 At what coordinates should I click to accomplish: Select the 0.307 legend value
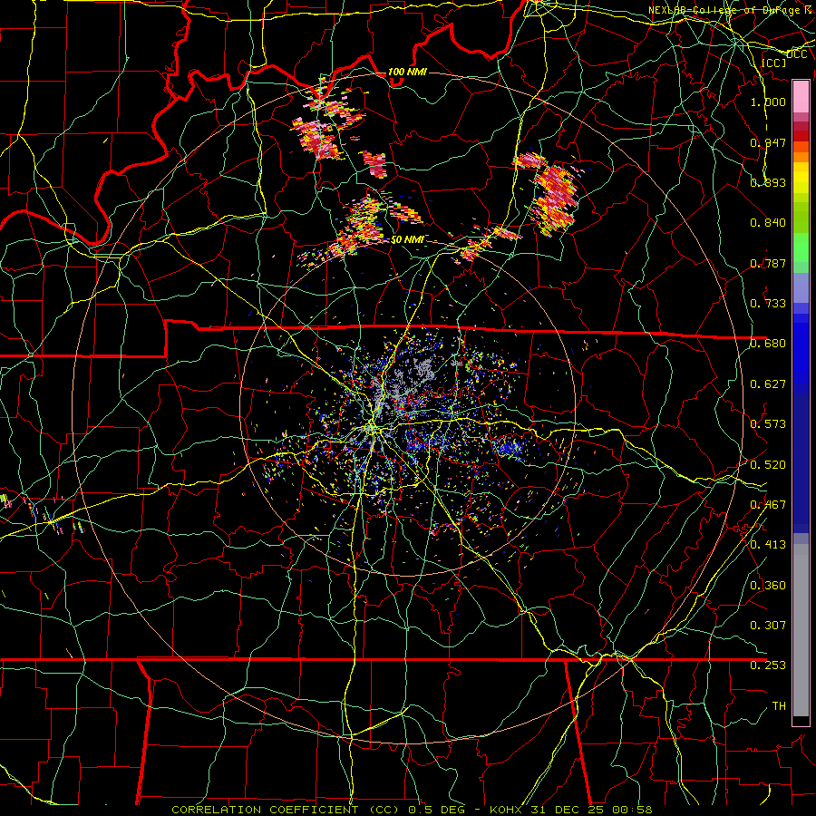click(x=768, y=626)
